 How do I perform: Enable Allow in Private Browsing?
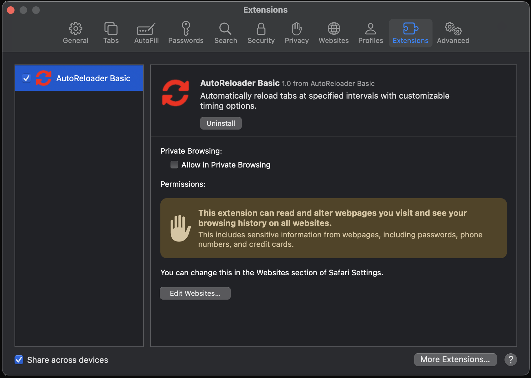(174, 165)
